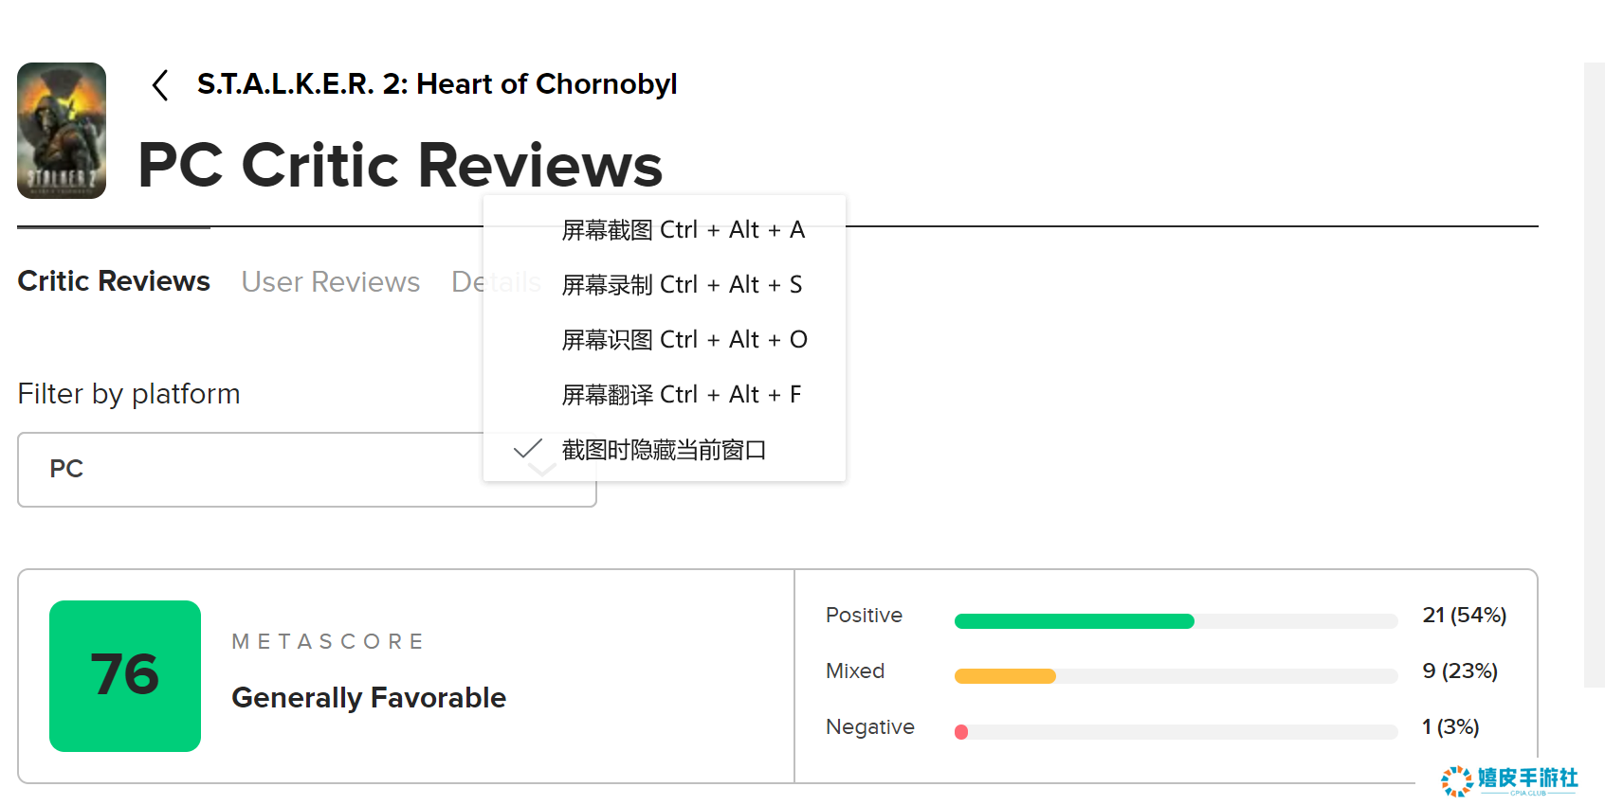The width and height of the screenshot is (1605, 805).
Task: Select 屏幕识图 Ctrl+Alt+O option
Action: pos(684,340)
